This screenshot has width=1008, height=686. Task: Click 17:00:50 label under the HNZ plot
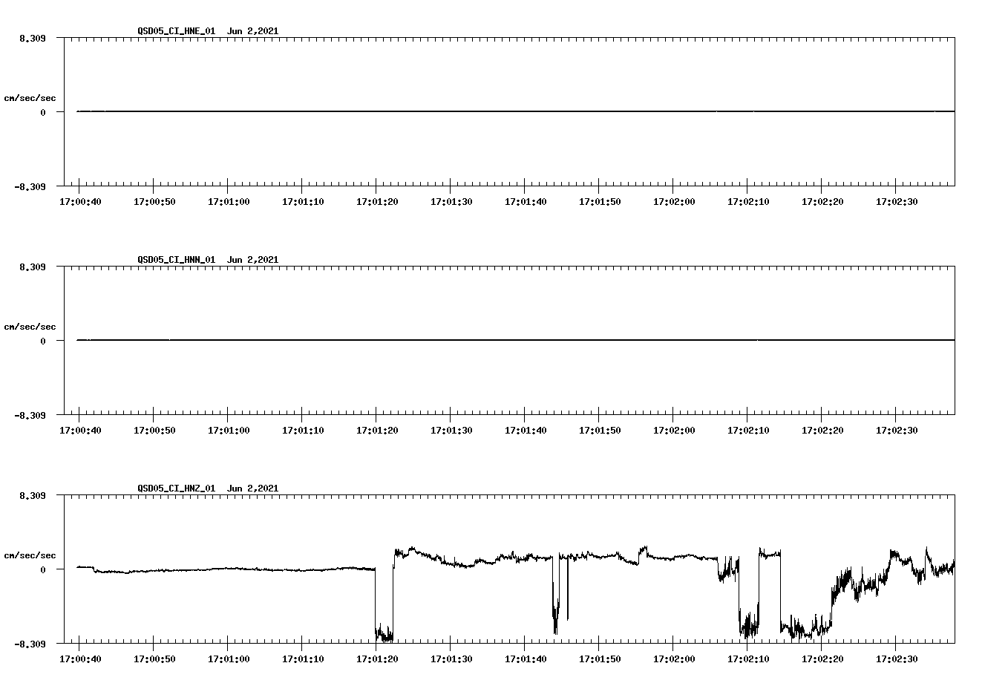pos(154,659)
